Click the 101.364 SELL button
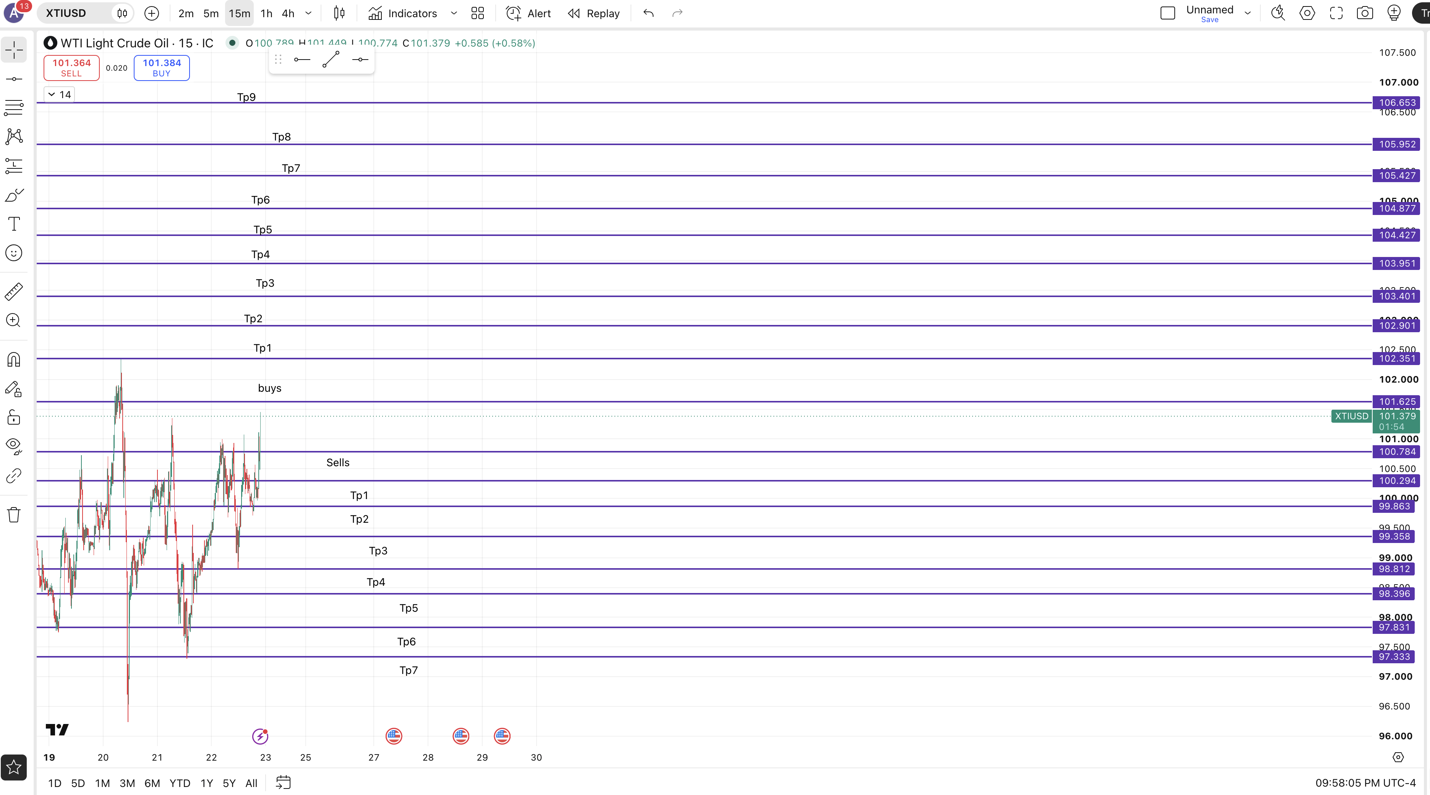This screenshot has width=1430, height=795. coord(71,68)
